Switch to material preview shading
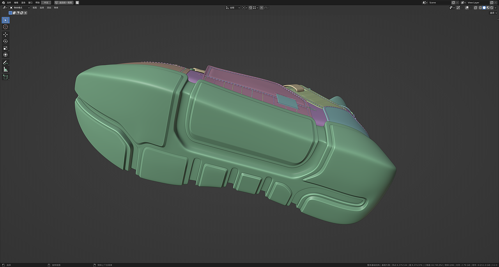 click(488, 8)
